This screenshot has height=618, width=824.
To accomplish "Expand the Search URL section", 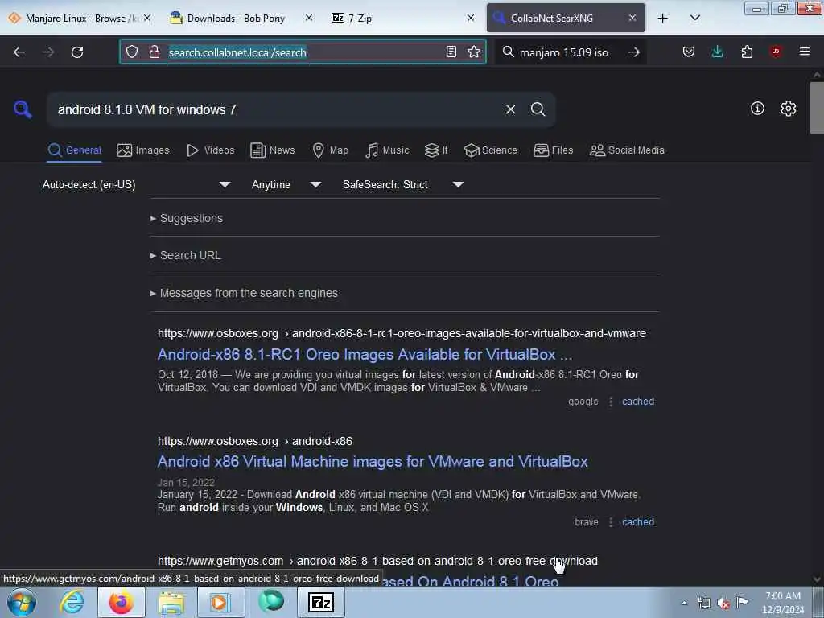I will point(186,255).
